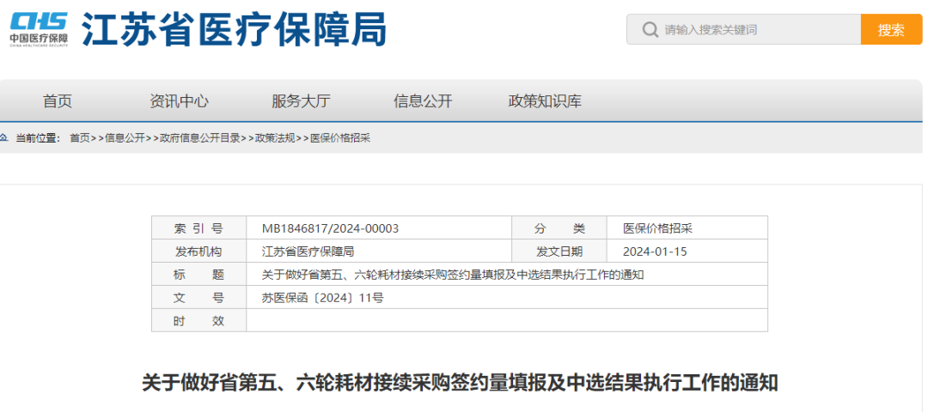
Task: Click index number MB1846817/2024-00003
Action: tap(330, 228)
